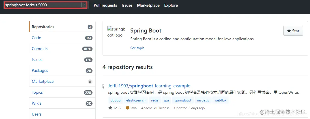Click the 1M count badge beside Code
Image resolution: width=310 pixels, height=119 pixels.
coord(89,38)
